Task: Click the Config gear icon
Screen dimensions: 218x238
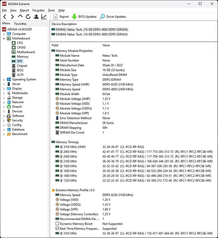Action: [9, 125]
